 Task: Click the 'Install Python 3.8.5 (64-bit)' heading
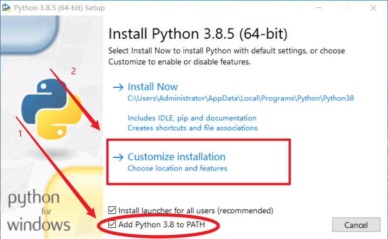coord(198,34)
